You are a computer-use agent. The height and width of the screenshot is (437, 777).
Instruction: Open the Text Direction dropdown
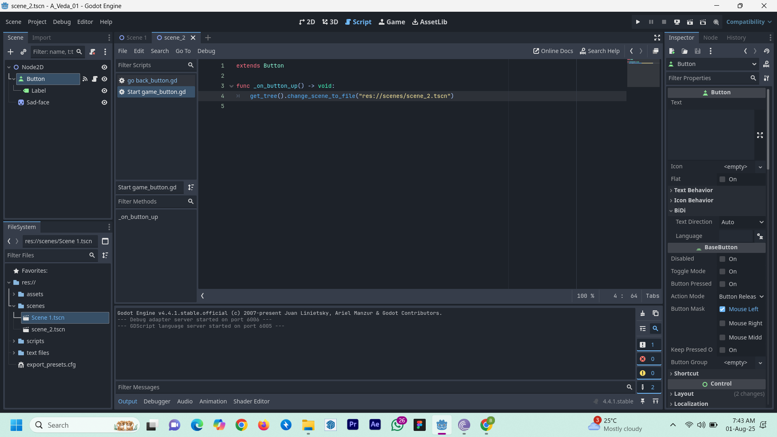(x=742, y=222)
